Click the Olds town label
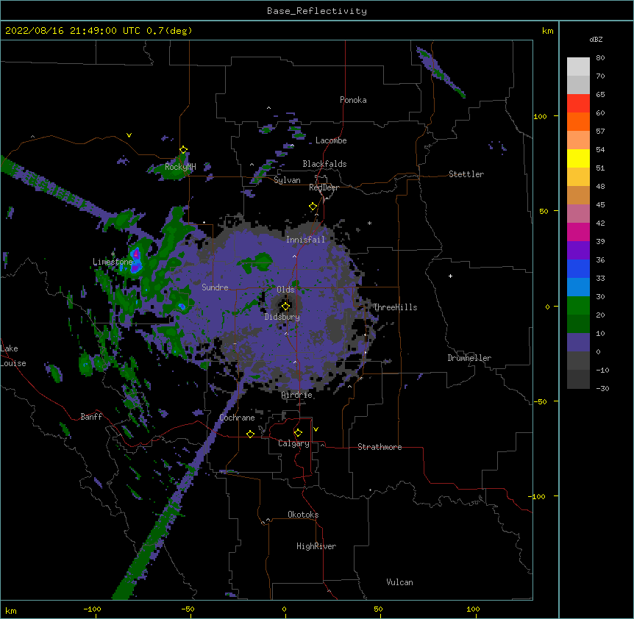The height and width of the screenshot is (619, 634). [285, 290]
